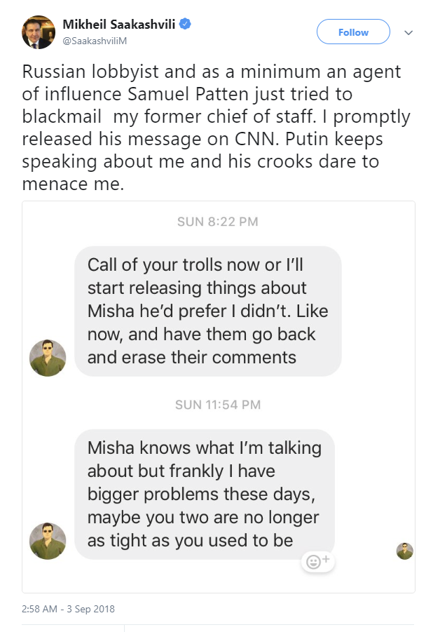Click the blue verified badge
Viewport: 426px width, 632px height.
click(185, 25)
